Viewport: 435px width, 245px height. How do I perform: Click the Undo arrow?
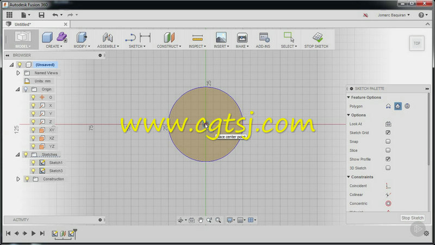55,15
